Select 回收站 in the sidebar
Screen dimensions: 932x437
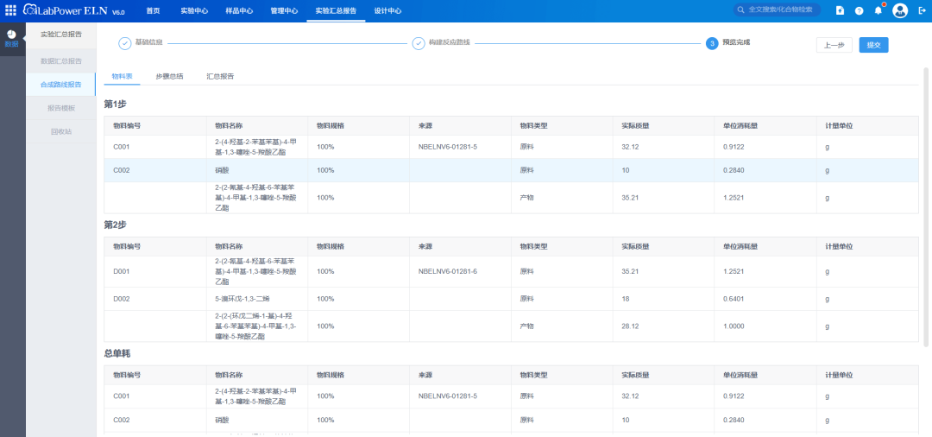tap(61, 131)
